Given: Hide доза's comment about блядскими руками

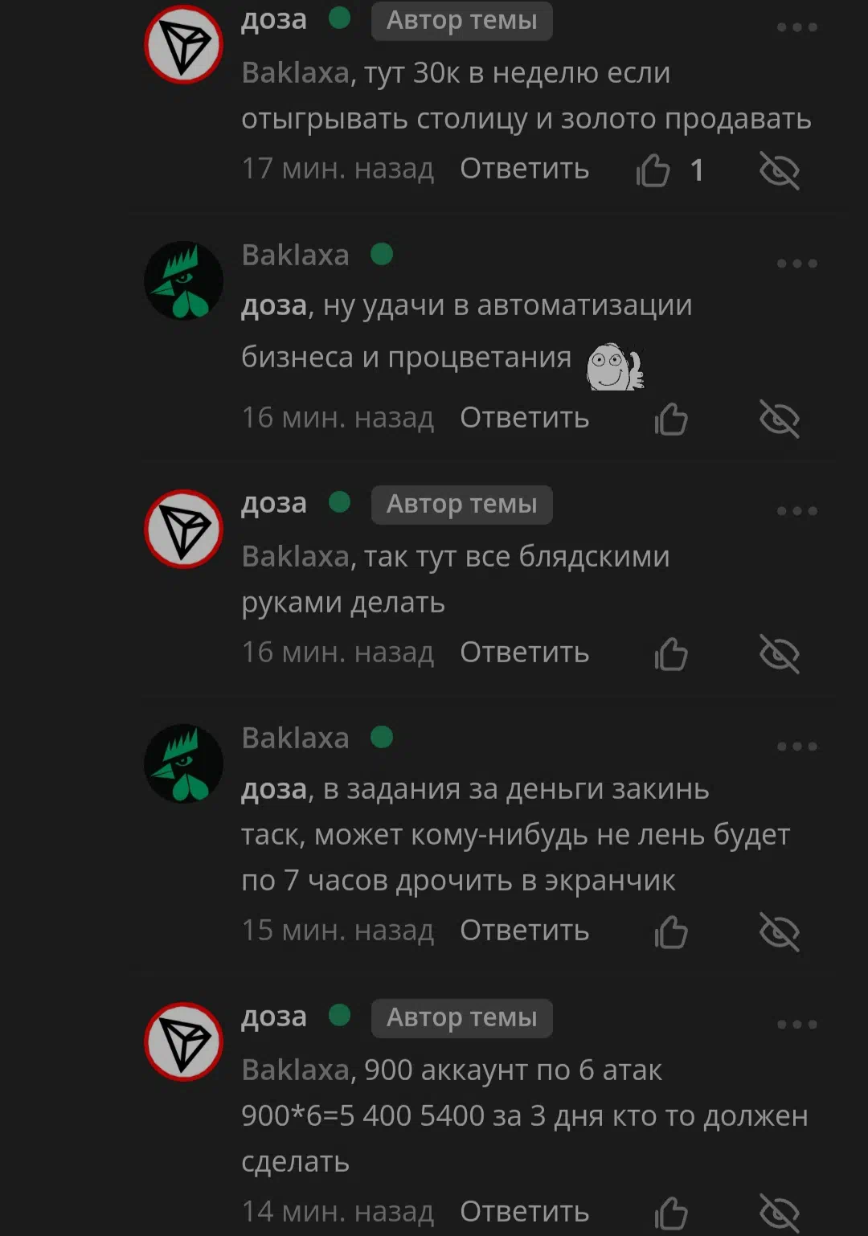Looking at the screenshot, I should (x=780, y=653).
